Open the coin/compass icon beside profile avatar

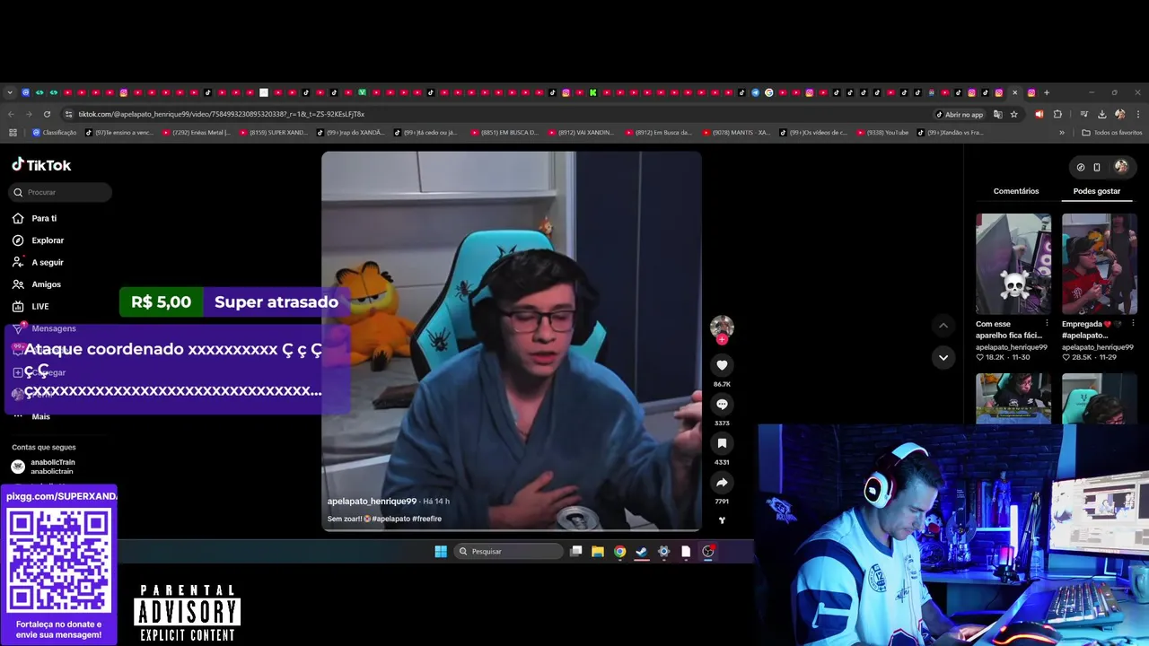coord(1081,167)
